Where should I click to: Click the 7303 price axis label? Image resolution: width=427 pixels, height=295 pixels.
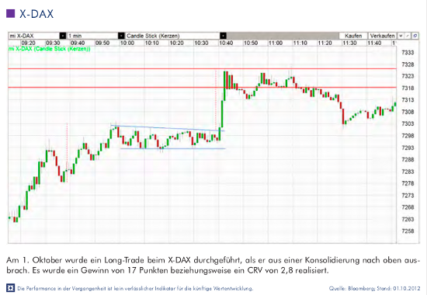(408, 123)
